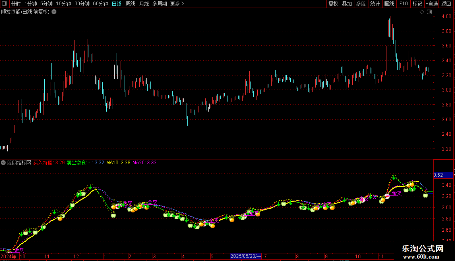
Task: Select the 15分钟 period tab
Action: click(63, 4)
